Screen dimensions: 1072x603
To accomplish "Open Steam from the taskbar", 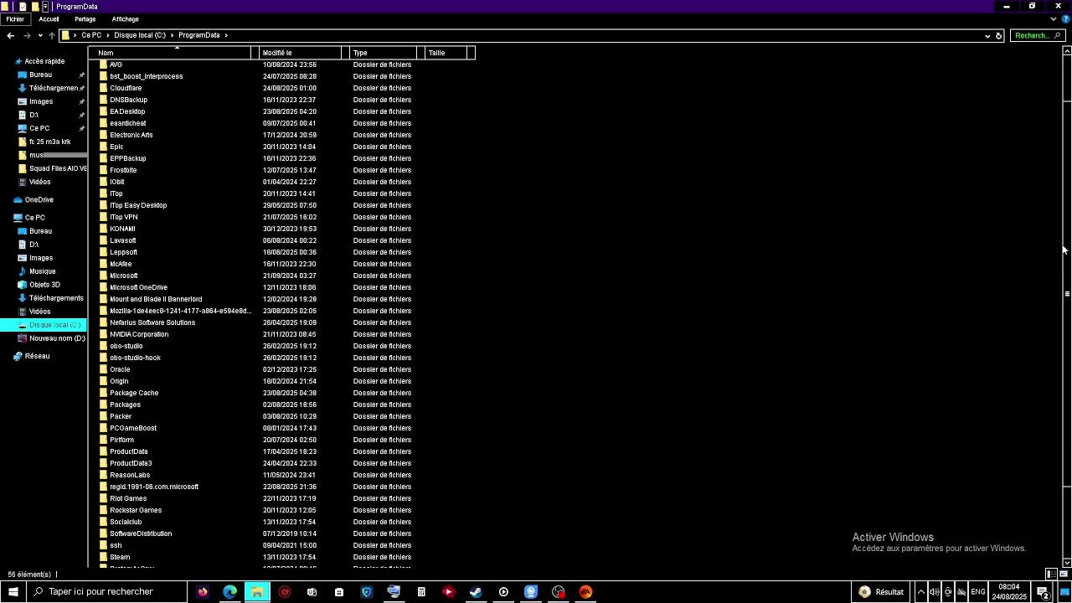I will click(x=476, y=592).
